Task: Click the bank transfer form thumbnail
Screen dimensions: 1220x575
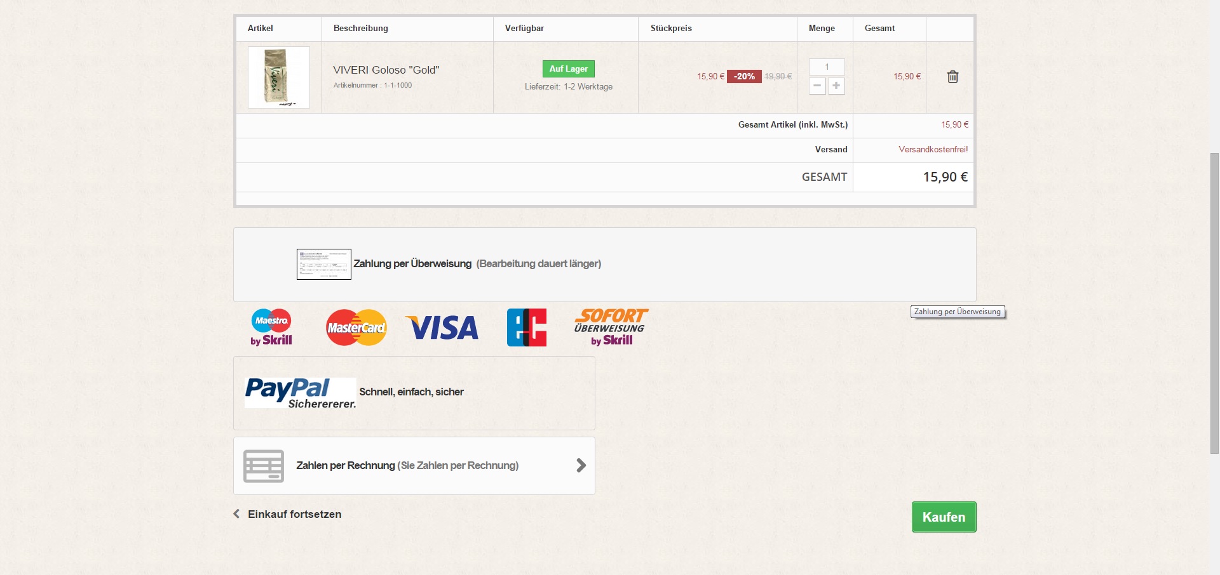Action: click(324, 264)
